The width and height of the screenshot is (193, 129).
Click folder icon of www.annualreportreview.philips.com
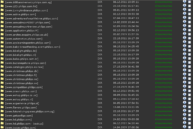2,26
